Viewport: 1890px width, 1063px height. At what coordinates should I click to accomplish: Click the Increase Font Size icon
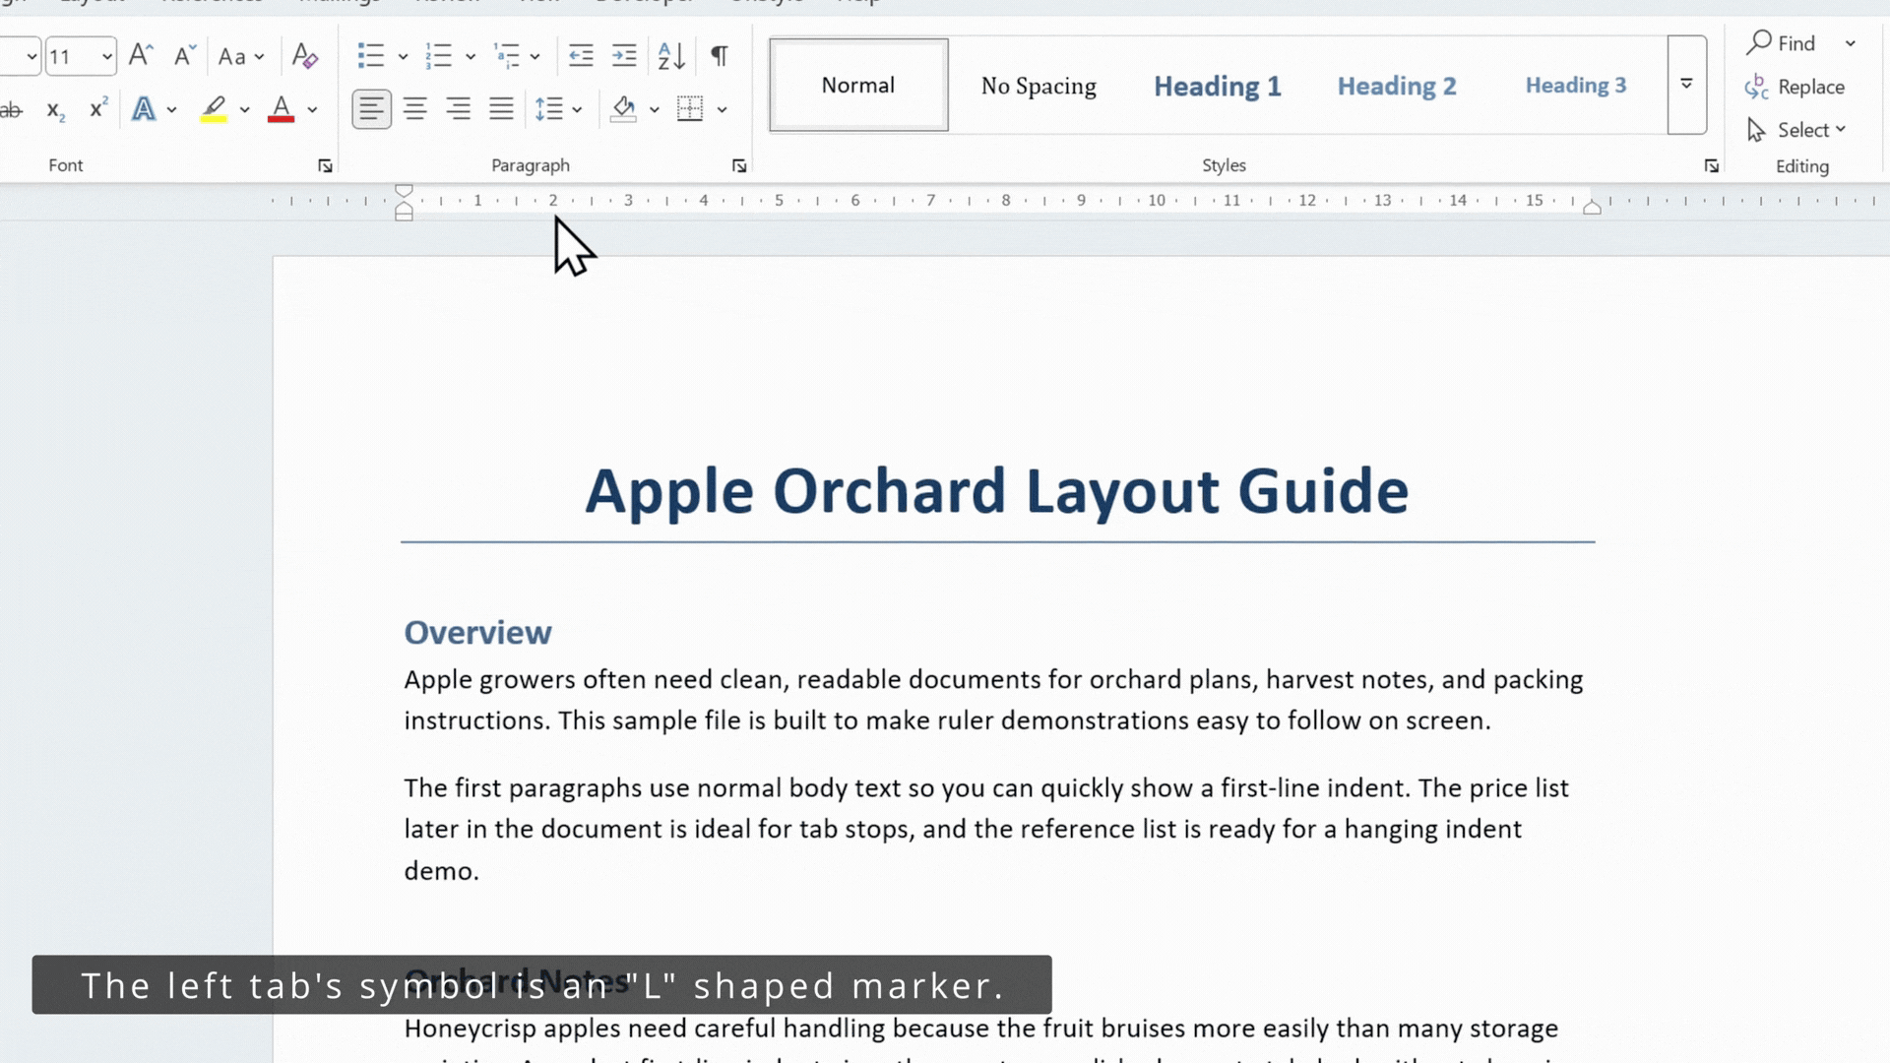(x=141, y=55)
